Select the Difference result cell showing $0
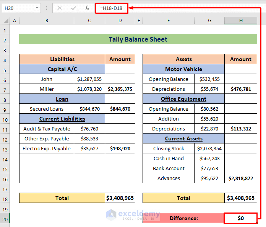This screenshot has width=266, height=227. 241,218
